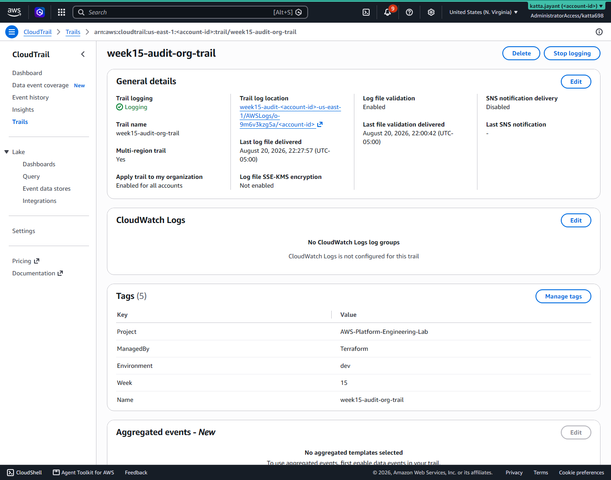Open the United States (N. Virginia) region dropdown
The image size is (611, 480).
tap(484, 12)
